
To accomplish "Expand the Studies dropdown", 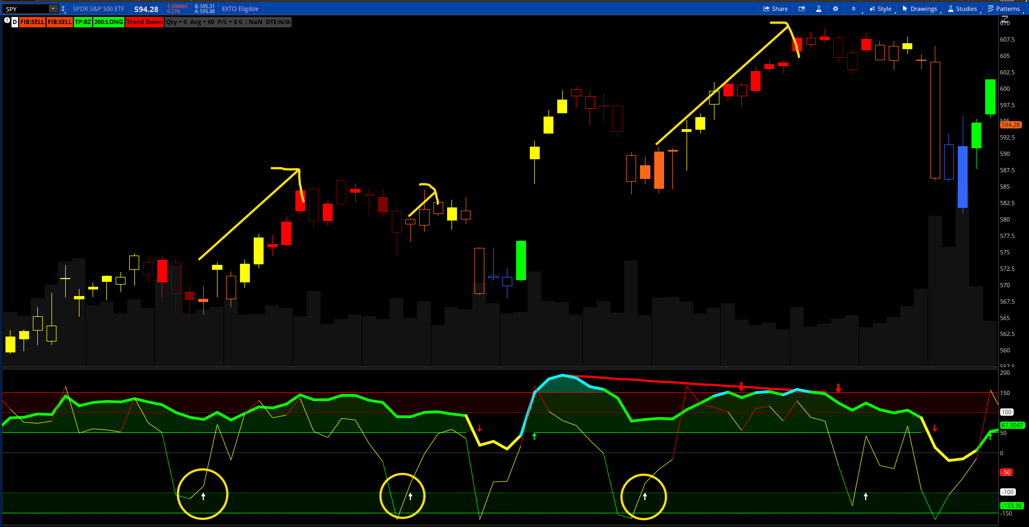I will [962, 9].
